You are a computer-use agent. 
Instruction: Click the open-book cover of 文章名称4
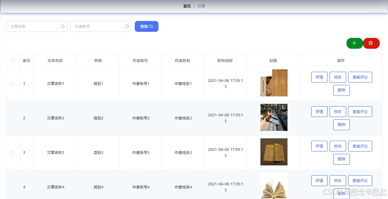[274, 186]
